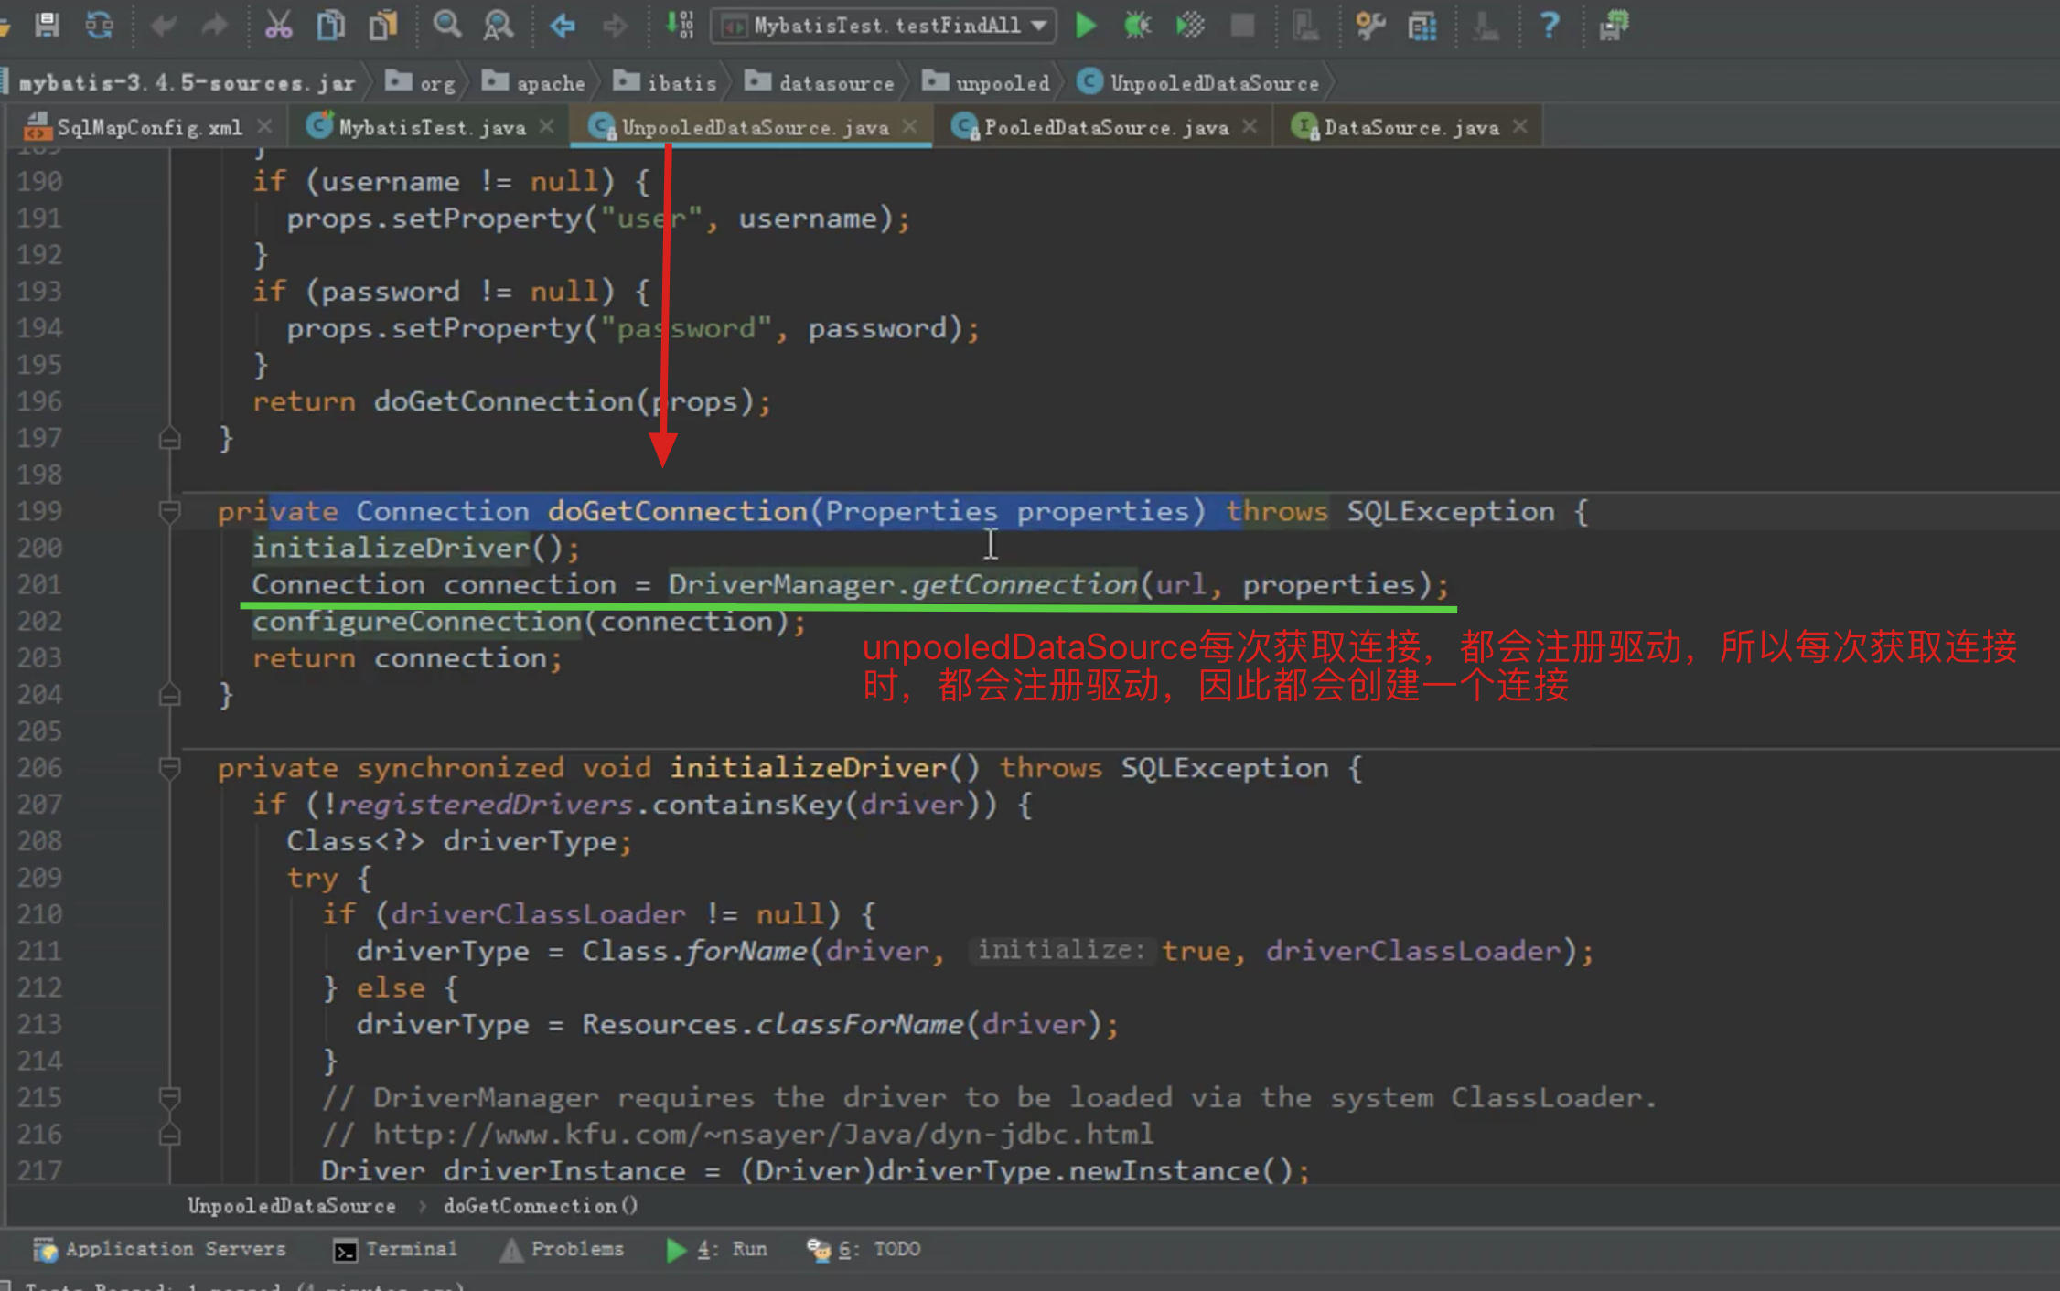Click the Cut scissors icon
Image resolution: width=2060 pixels, height=1291 pixels.
coord(278,25)
